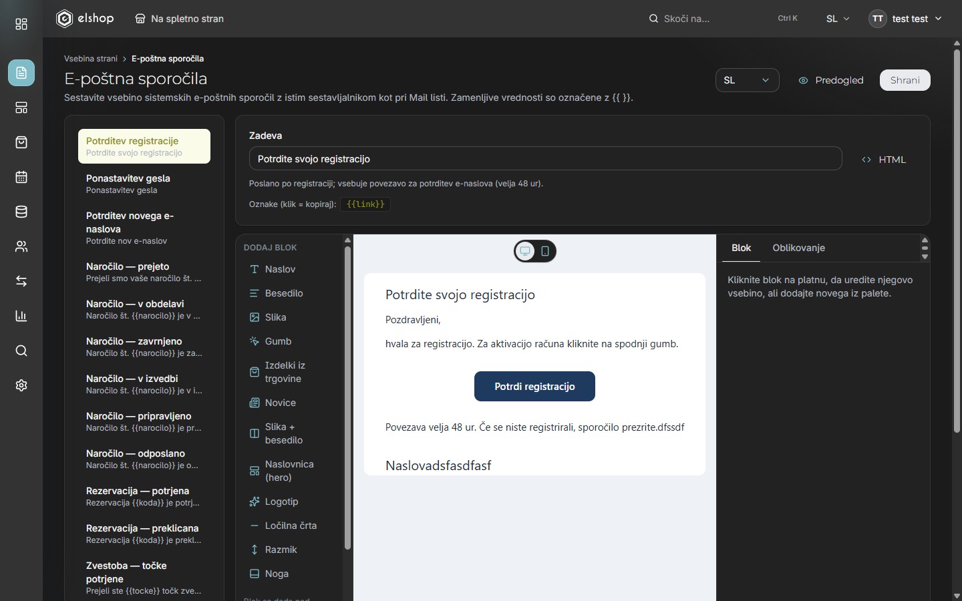
Task: Open the settings gear sidebar icon
Action: click(21, 385)
